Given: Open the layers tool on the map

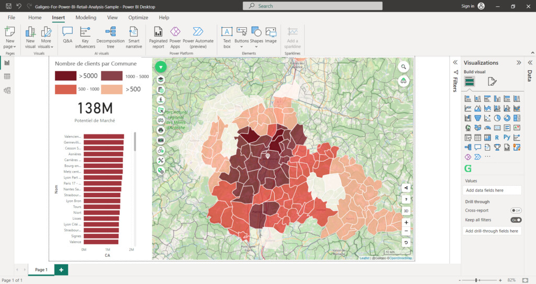Looking at the screenshot, I should (161, 79).
